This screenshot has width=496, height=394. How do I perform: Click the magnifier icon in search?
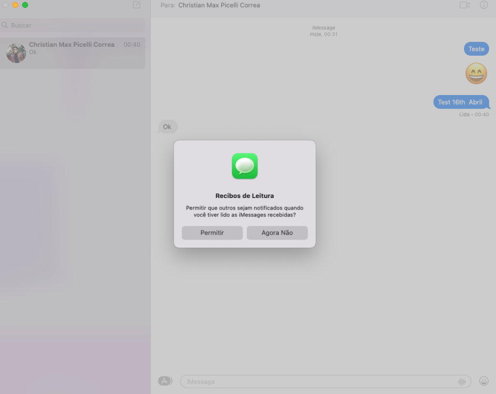pos(4,25)
